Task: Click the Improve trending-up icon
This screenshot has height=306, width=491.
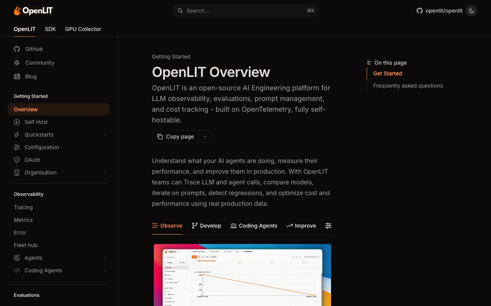Action: pyautogui.click(x=290, y=226)
